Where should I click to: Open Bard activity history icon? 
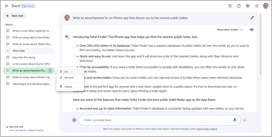[230, 6]
